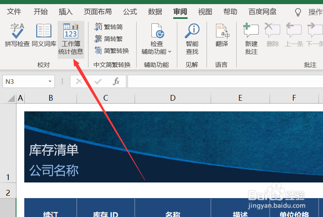
Task: Switch to the 公式 tab
Action: tap(130, 12)
